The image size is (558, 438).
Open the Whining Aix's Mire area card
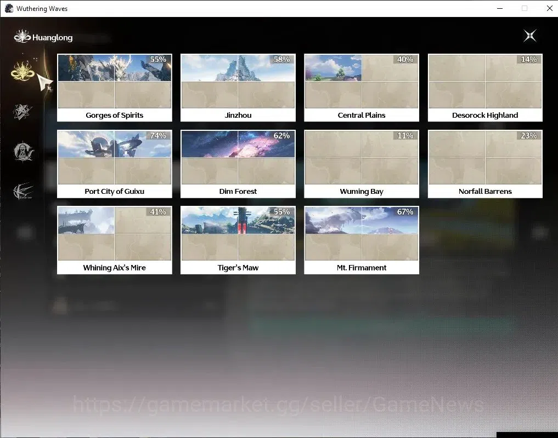coord(115,240)
